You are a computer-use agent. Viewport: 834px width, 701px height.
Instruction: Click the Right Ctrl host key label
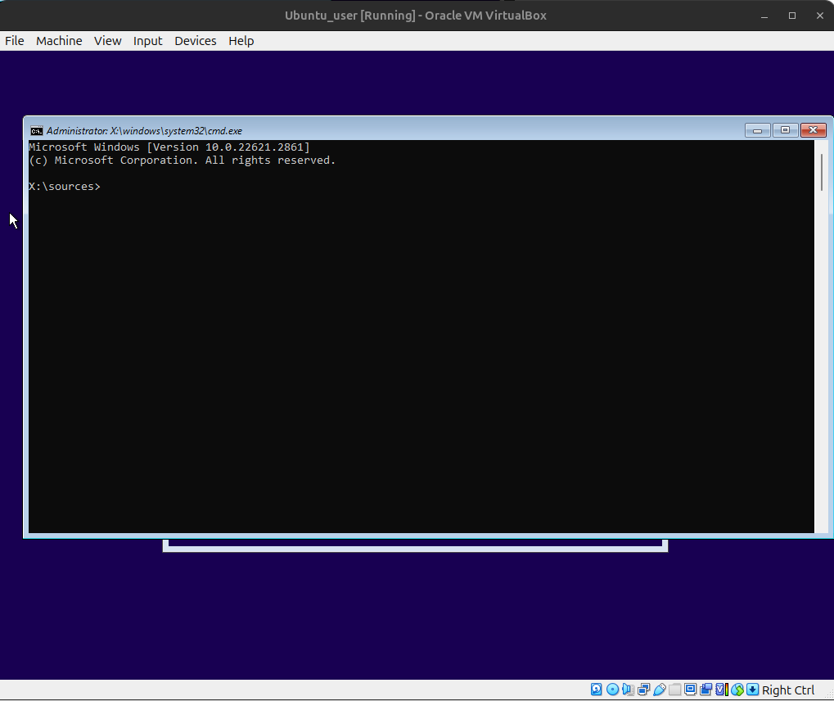[x=787, y=690]
